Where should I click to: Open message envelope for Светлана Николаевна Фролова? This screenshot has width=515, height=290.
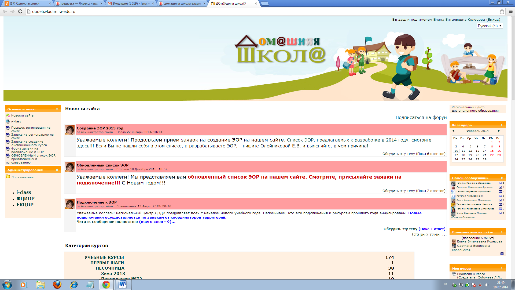point(500,187)
